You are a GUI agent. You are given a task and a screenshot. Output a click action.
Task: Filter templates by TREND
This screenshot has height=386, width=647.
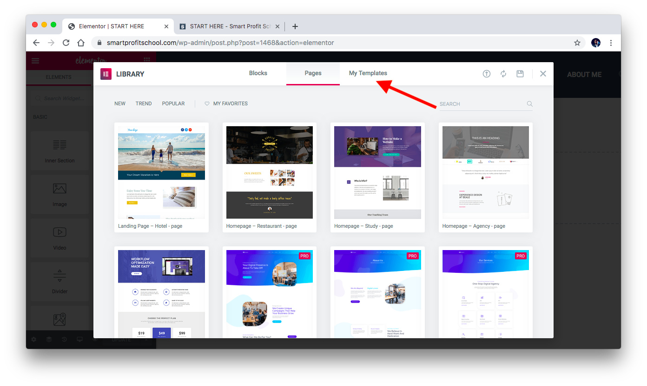point(144,103)
